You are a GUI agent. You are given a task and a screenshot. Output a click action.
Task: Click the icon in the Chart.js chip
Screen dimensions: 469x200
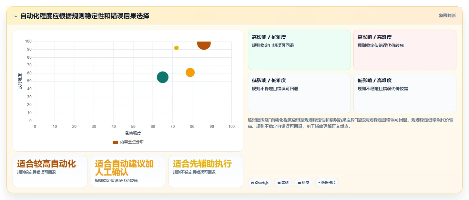pos(252,183)
